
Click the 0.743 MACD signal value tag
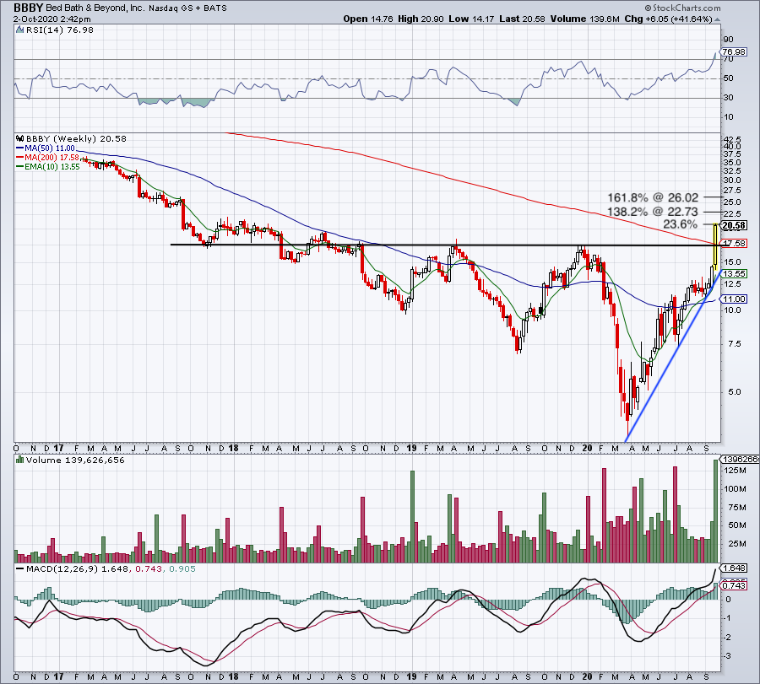tap(734, 585)
